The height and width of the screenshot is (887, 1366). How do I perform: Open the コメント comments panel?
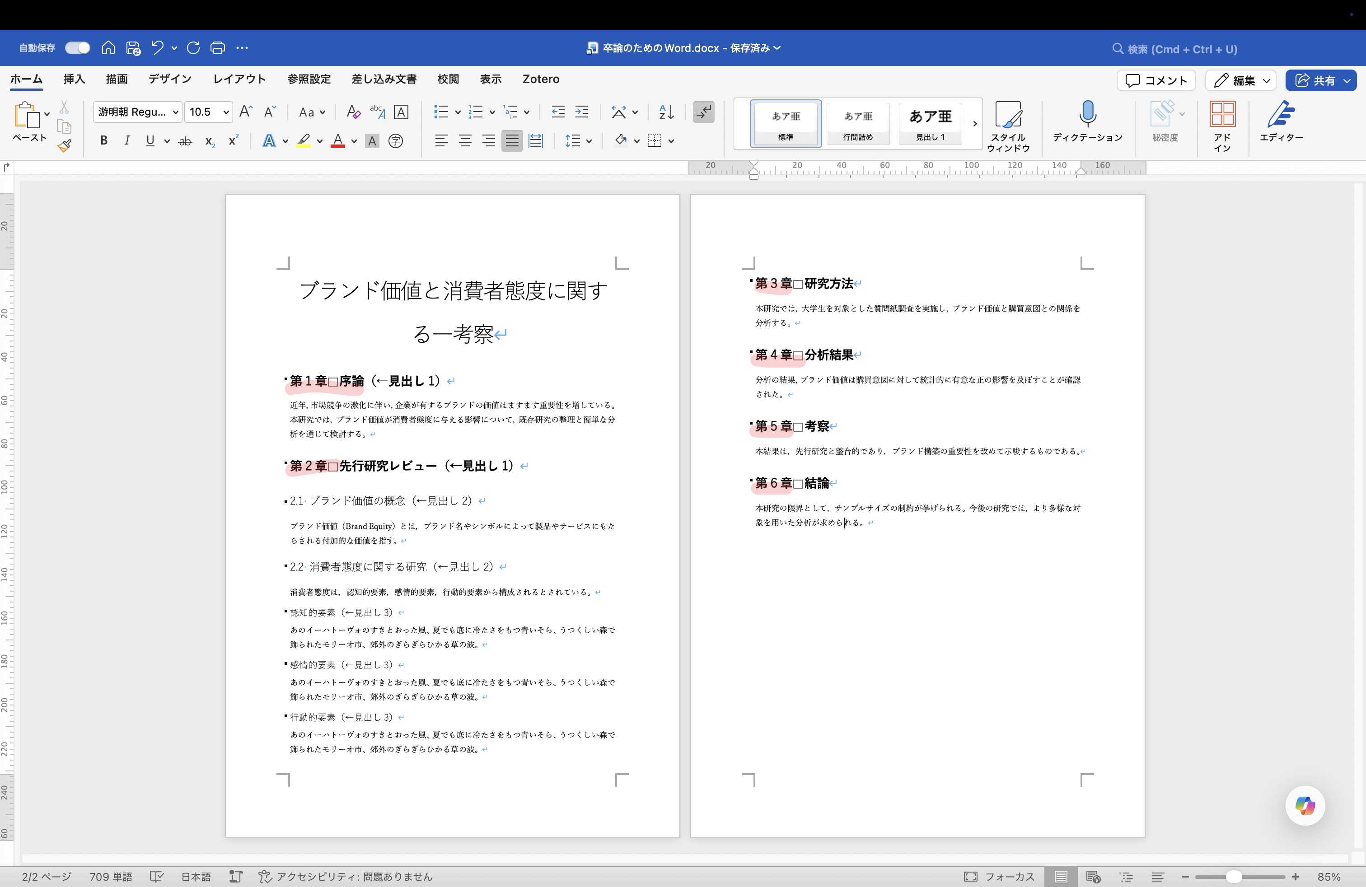(1155, 80)
